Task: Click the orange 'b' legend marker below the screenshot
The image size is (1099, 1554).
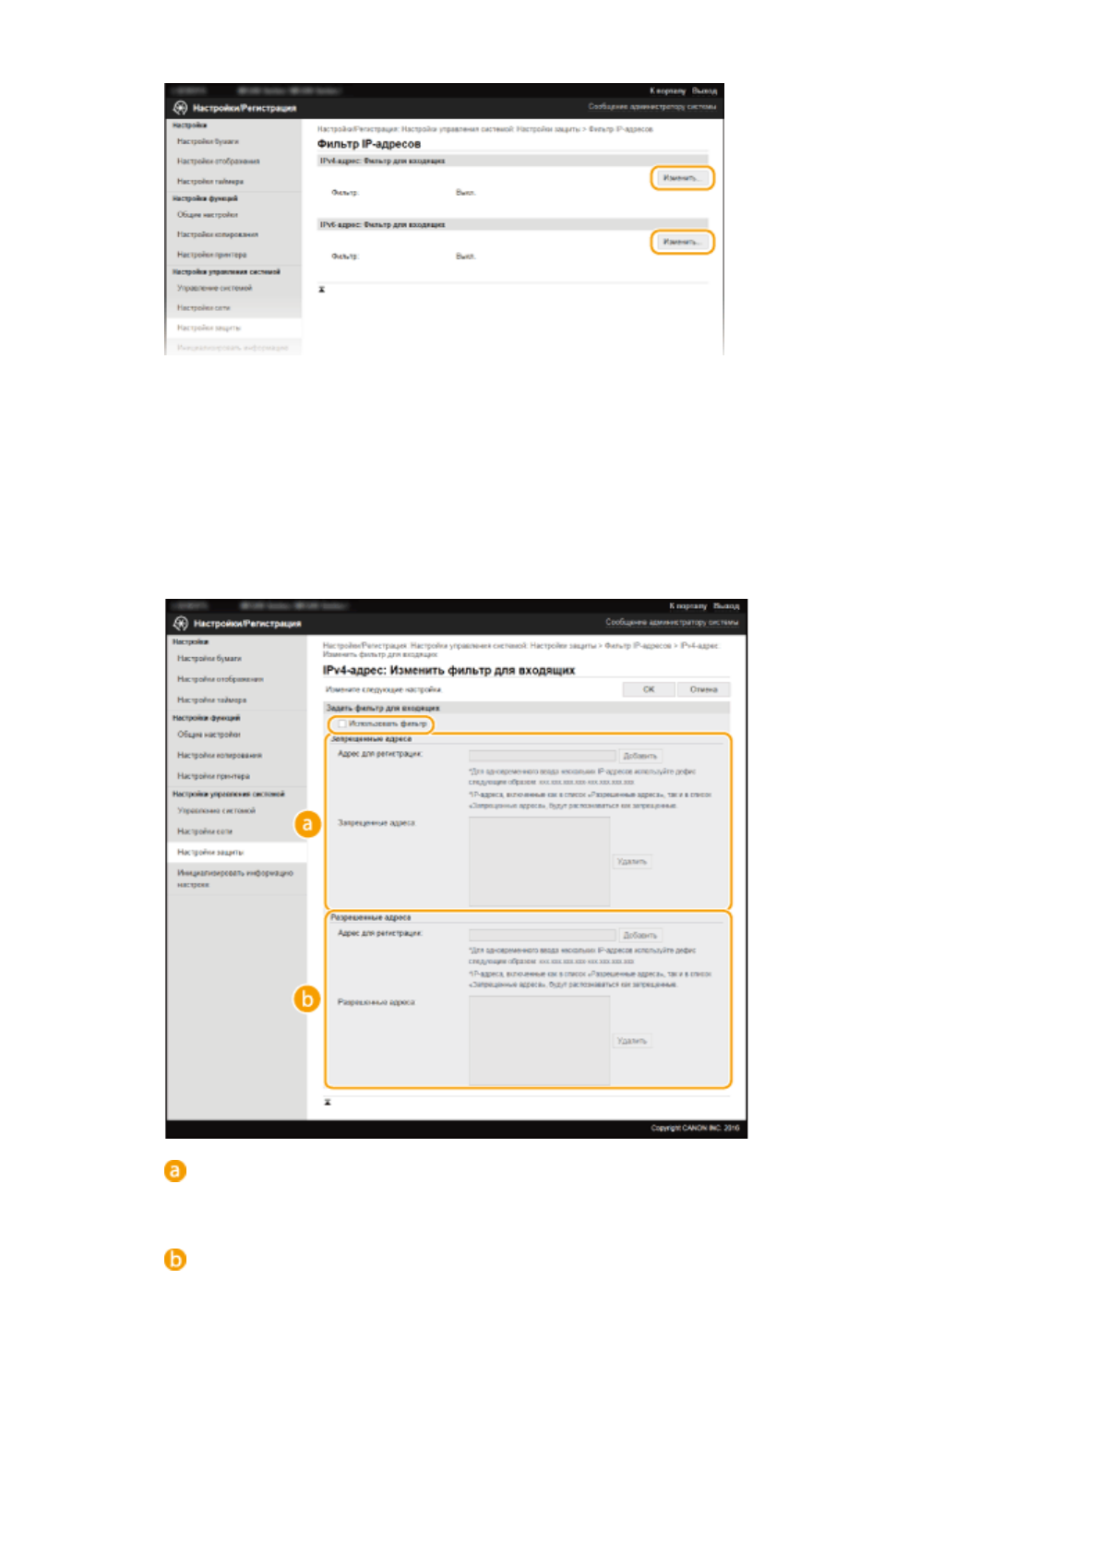Action: click(x=174, y=1260)
